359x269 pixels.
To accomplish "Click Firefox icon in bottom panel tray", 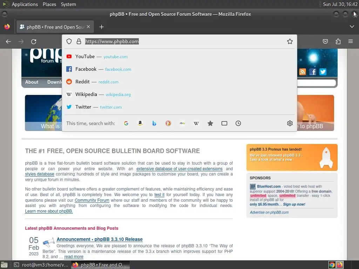I will click(x=340, y=265).
